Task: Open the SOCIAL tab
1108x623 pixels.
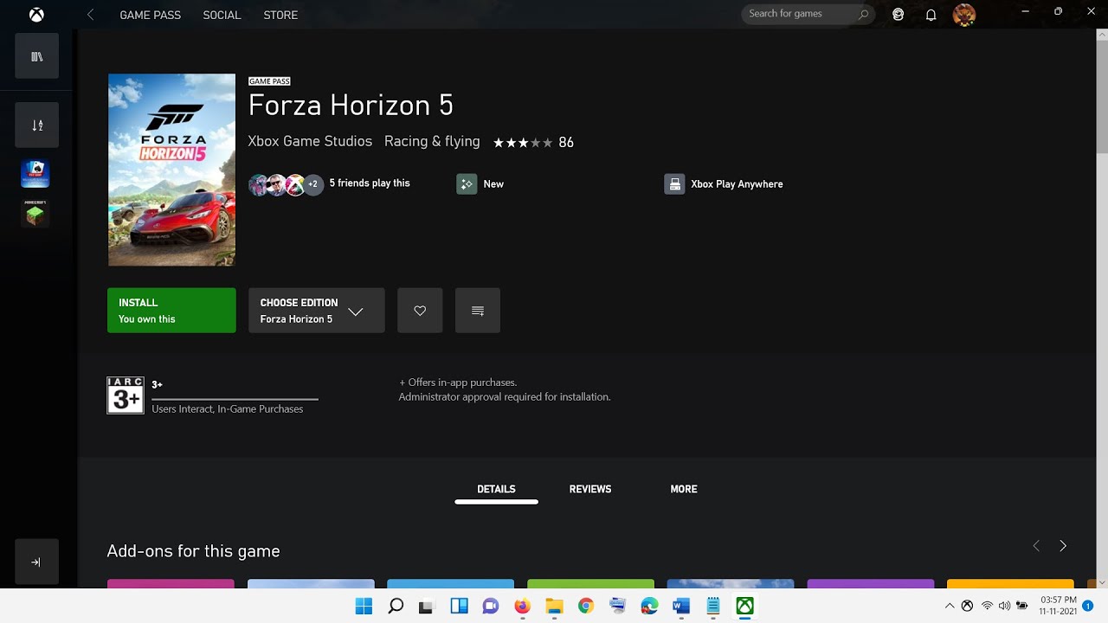Action: click(222, 15)
